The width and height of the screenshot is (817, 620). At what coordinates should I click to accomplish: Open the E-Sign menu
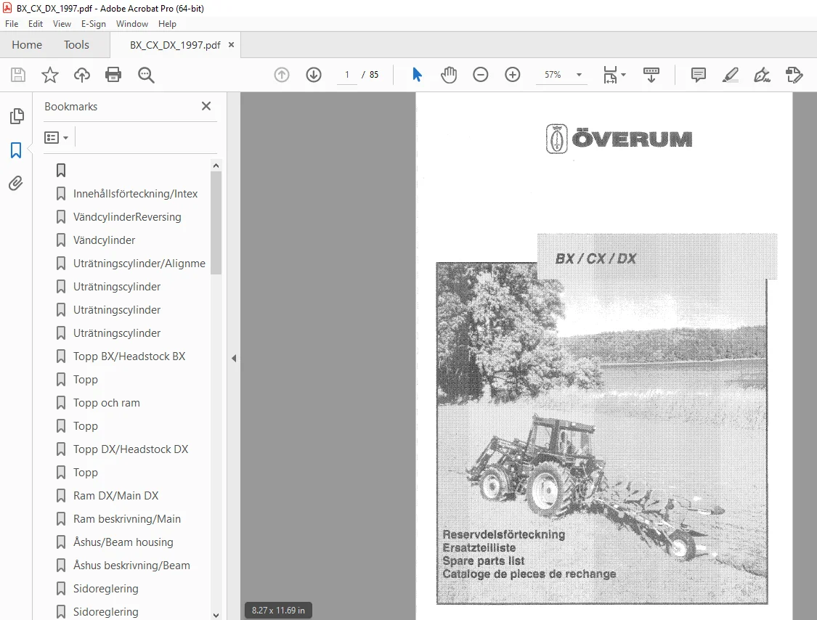tap(93, 24)
